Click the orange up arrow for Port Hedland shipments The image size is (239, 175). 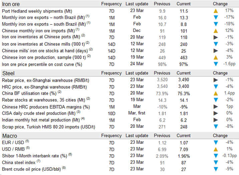(x=216, y=11)
